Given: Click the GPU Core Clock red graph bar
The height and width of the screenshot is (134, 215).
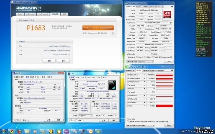Looking at the screenshot, I should point(164,75).
